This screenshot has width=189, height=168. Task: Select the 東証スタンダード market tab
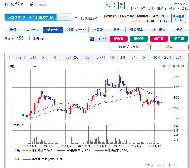tap(31, 17)
